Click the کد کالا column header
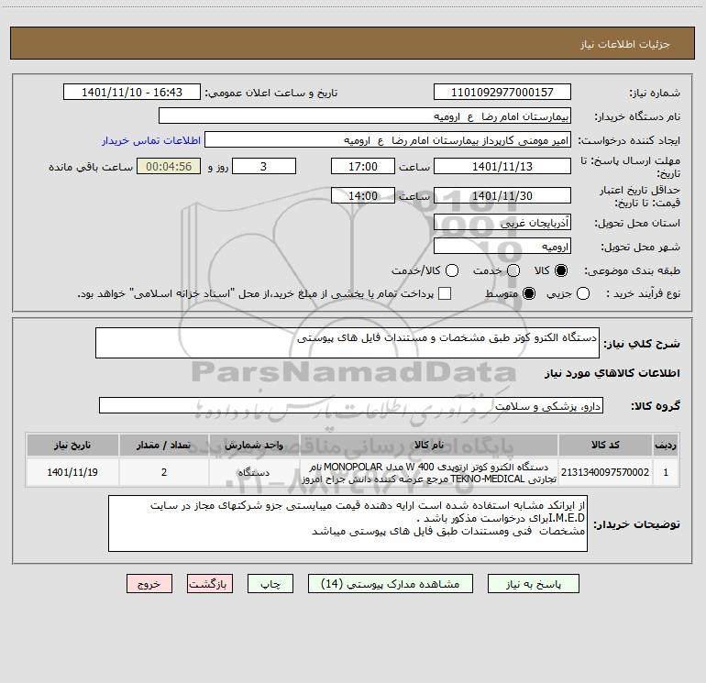This screenshot has height=683, width=706. click(605, 445)
